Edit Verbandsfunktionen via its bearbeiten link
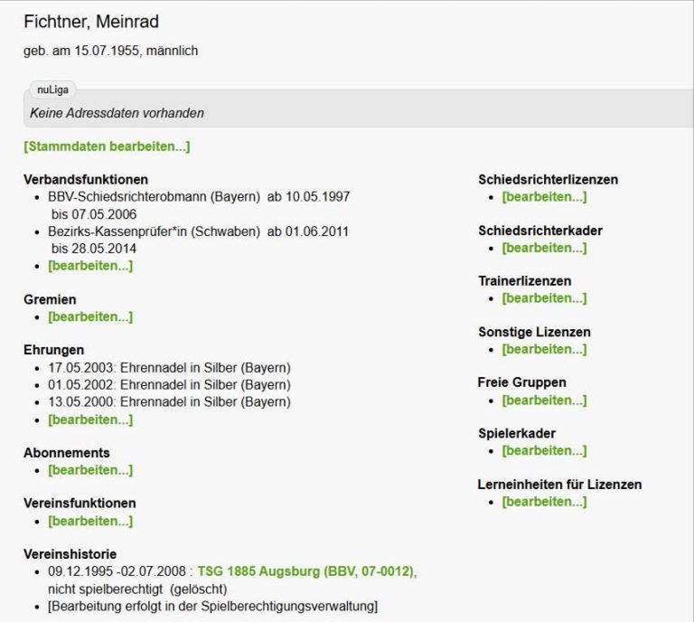This screenshot has height=622, width=694. tap(90, 266)
